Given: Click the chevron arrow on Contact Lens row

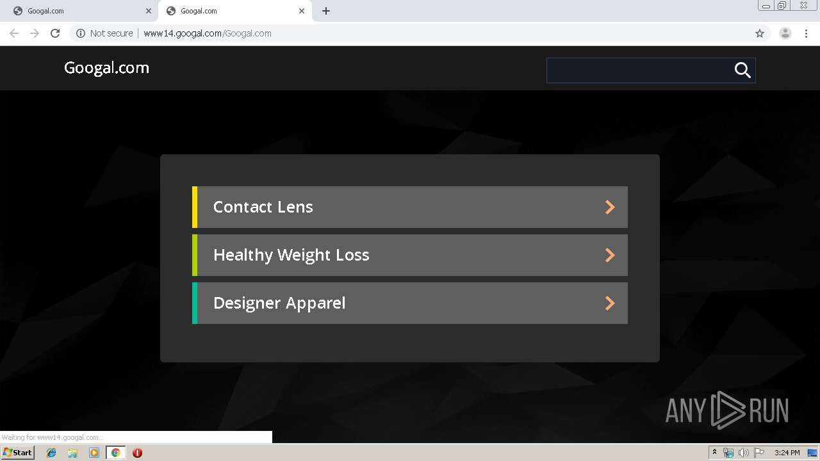Looking at the screenshot, I should click(x=610, y=207).
